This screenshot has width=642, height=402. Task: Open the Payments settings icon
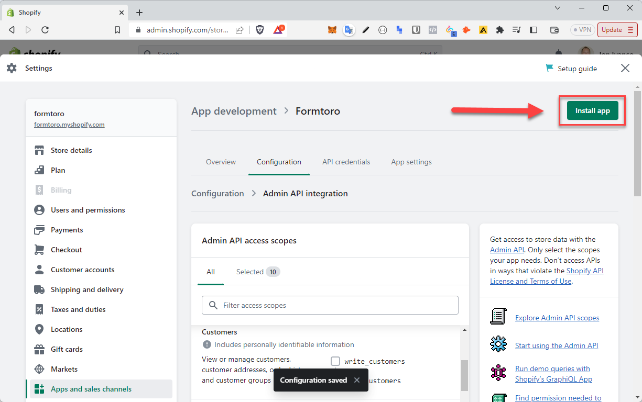point(39,230)
